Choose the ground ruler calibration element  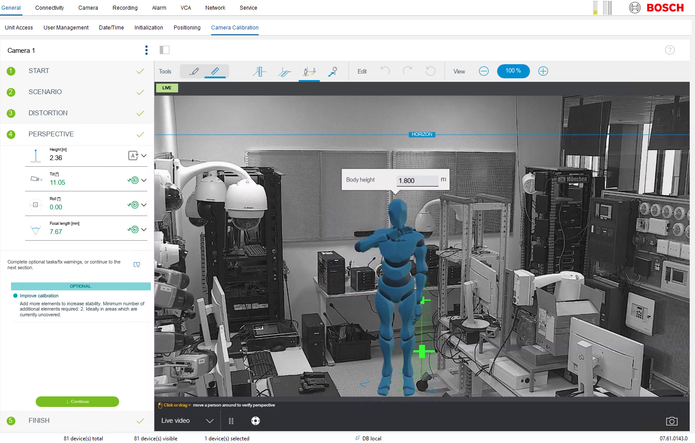(285, 72)
